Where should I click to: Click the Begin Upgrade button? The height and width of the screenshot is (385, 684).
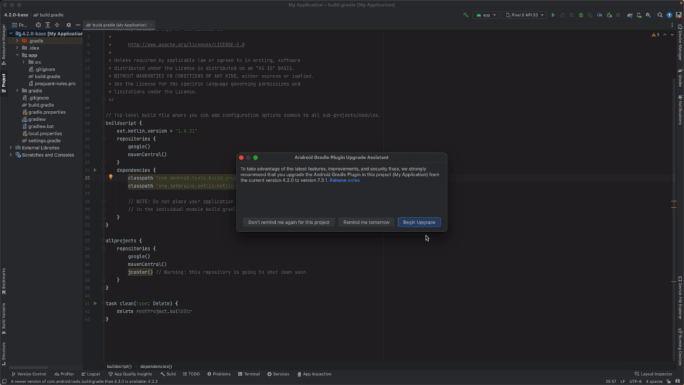click(419, 223)
